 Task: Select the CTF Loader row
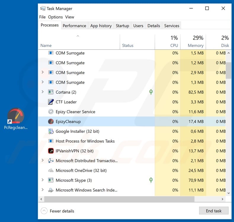click(132, 102)
